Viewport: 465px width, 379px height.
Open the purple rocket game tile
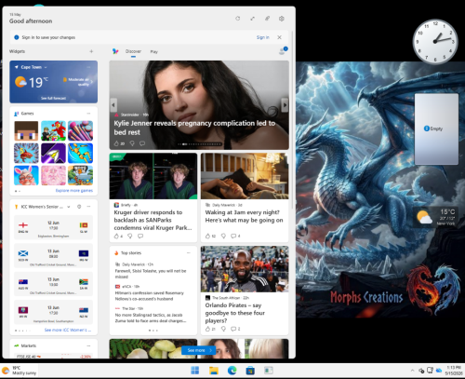[x=53, y=153]
